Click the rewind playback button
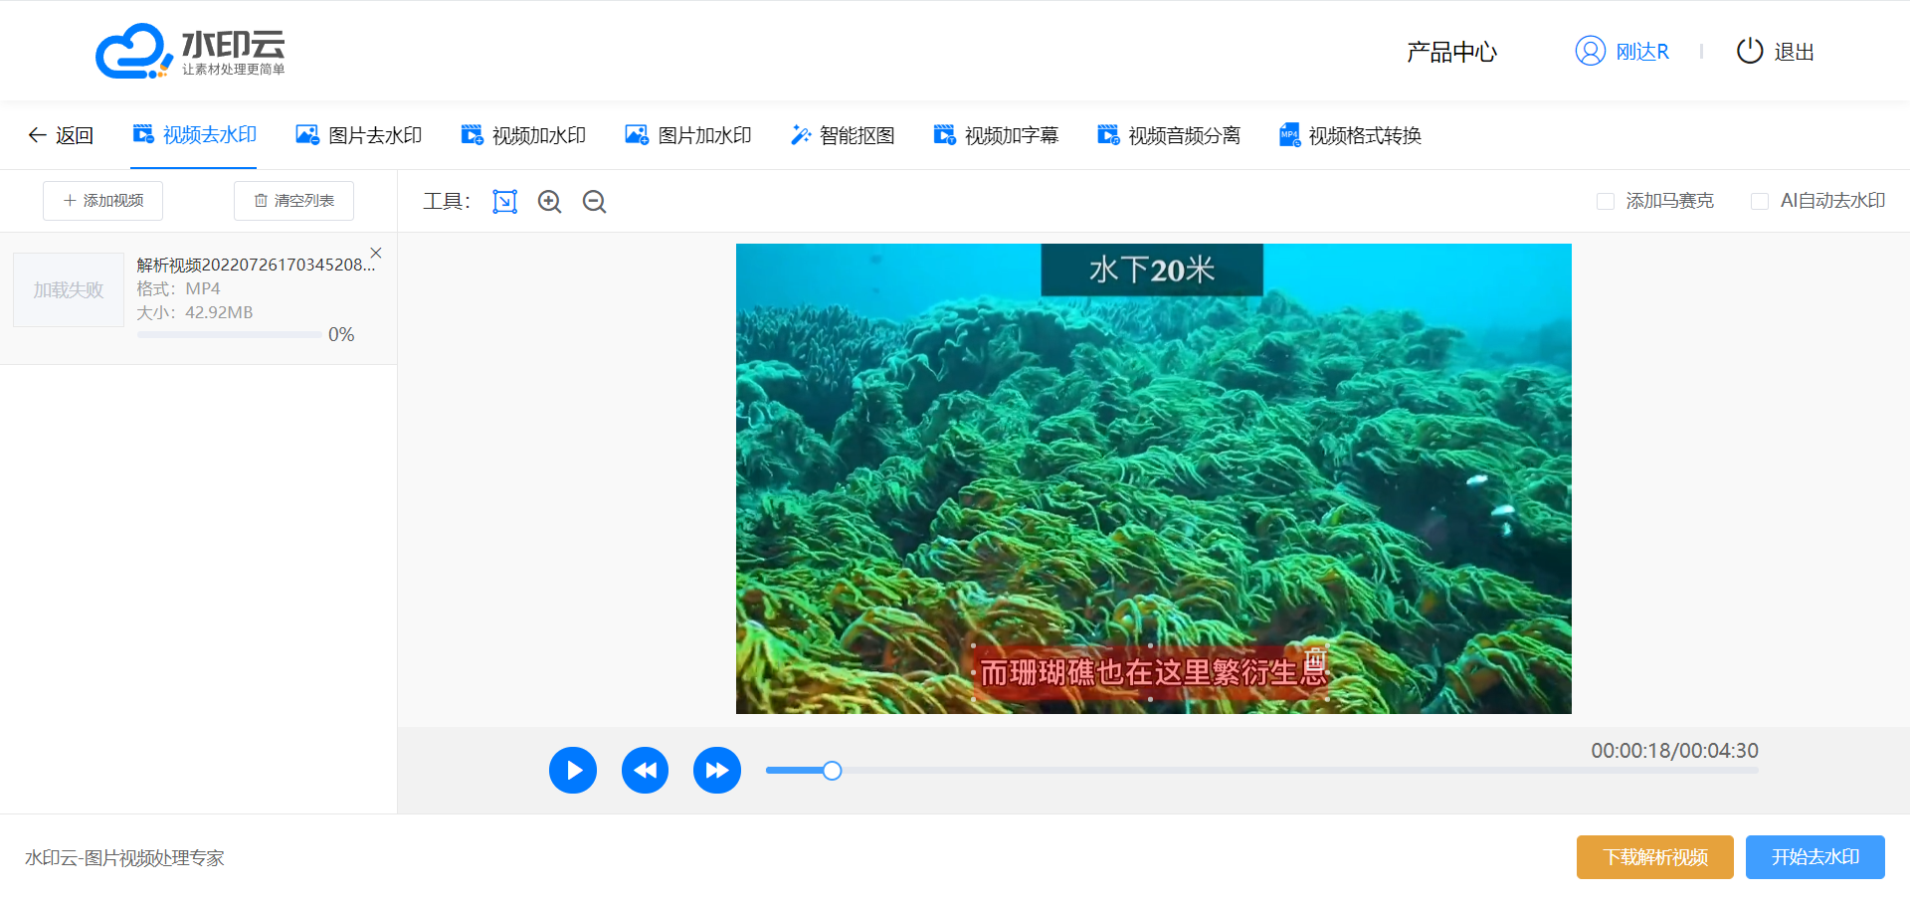 [645, 770]
